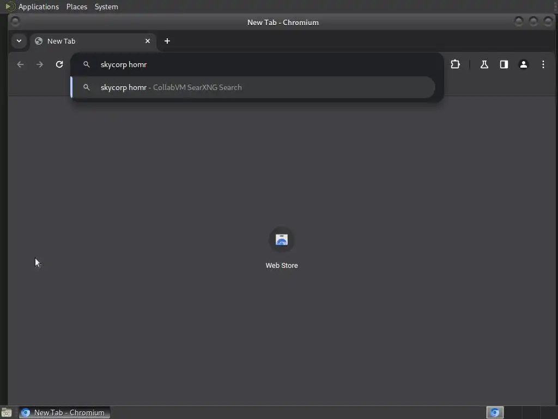Screen dimensions: 558x419
Task: Toggle the side panel icon
Action: (x=504, y=64)
